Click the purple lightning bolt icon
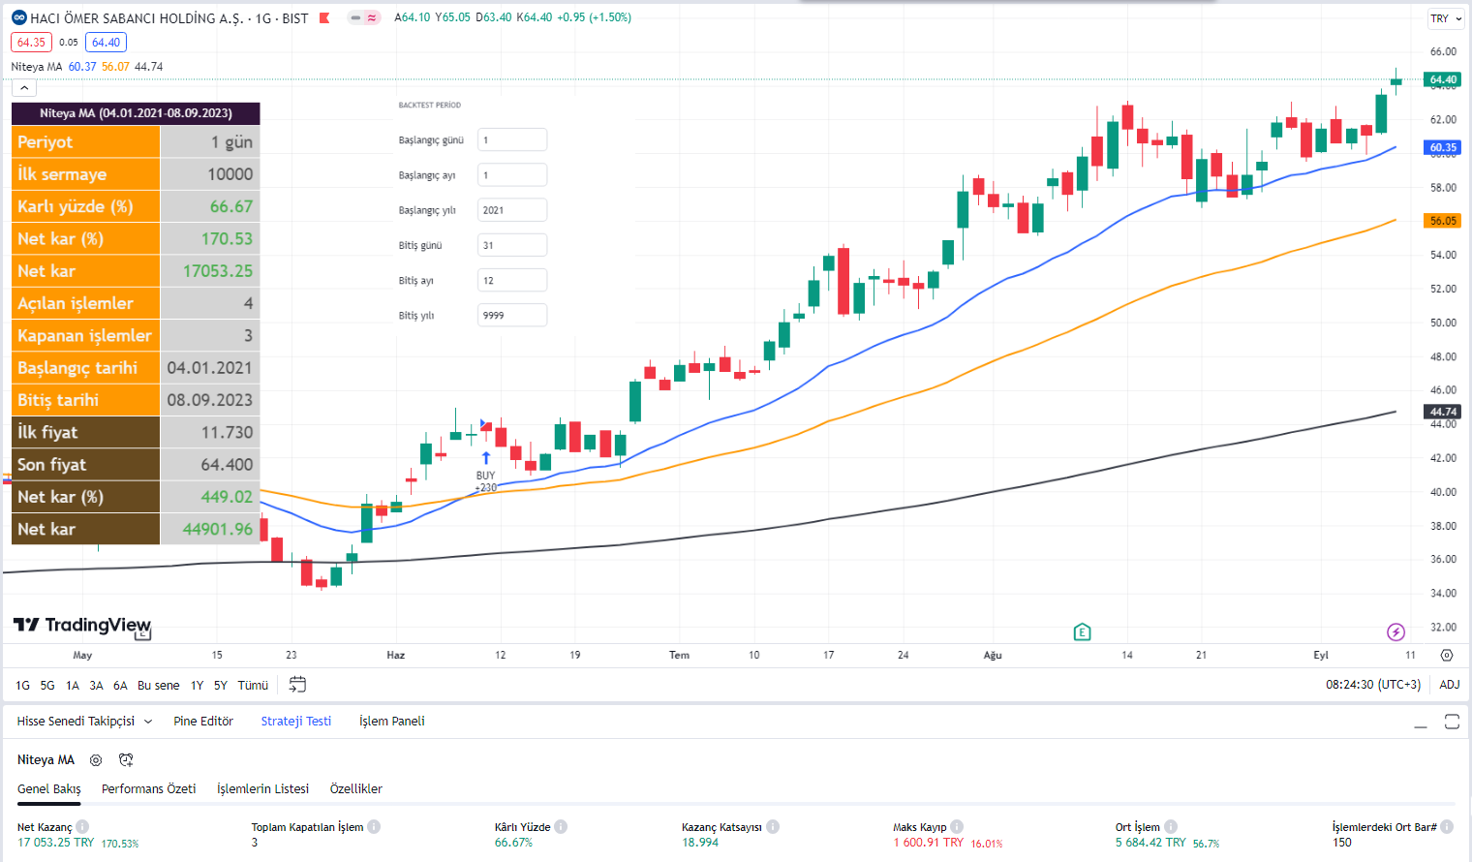The image size is (1472, 862). coord(1395,632)
